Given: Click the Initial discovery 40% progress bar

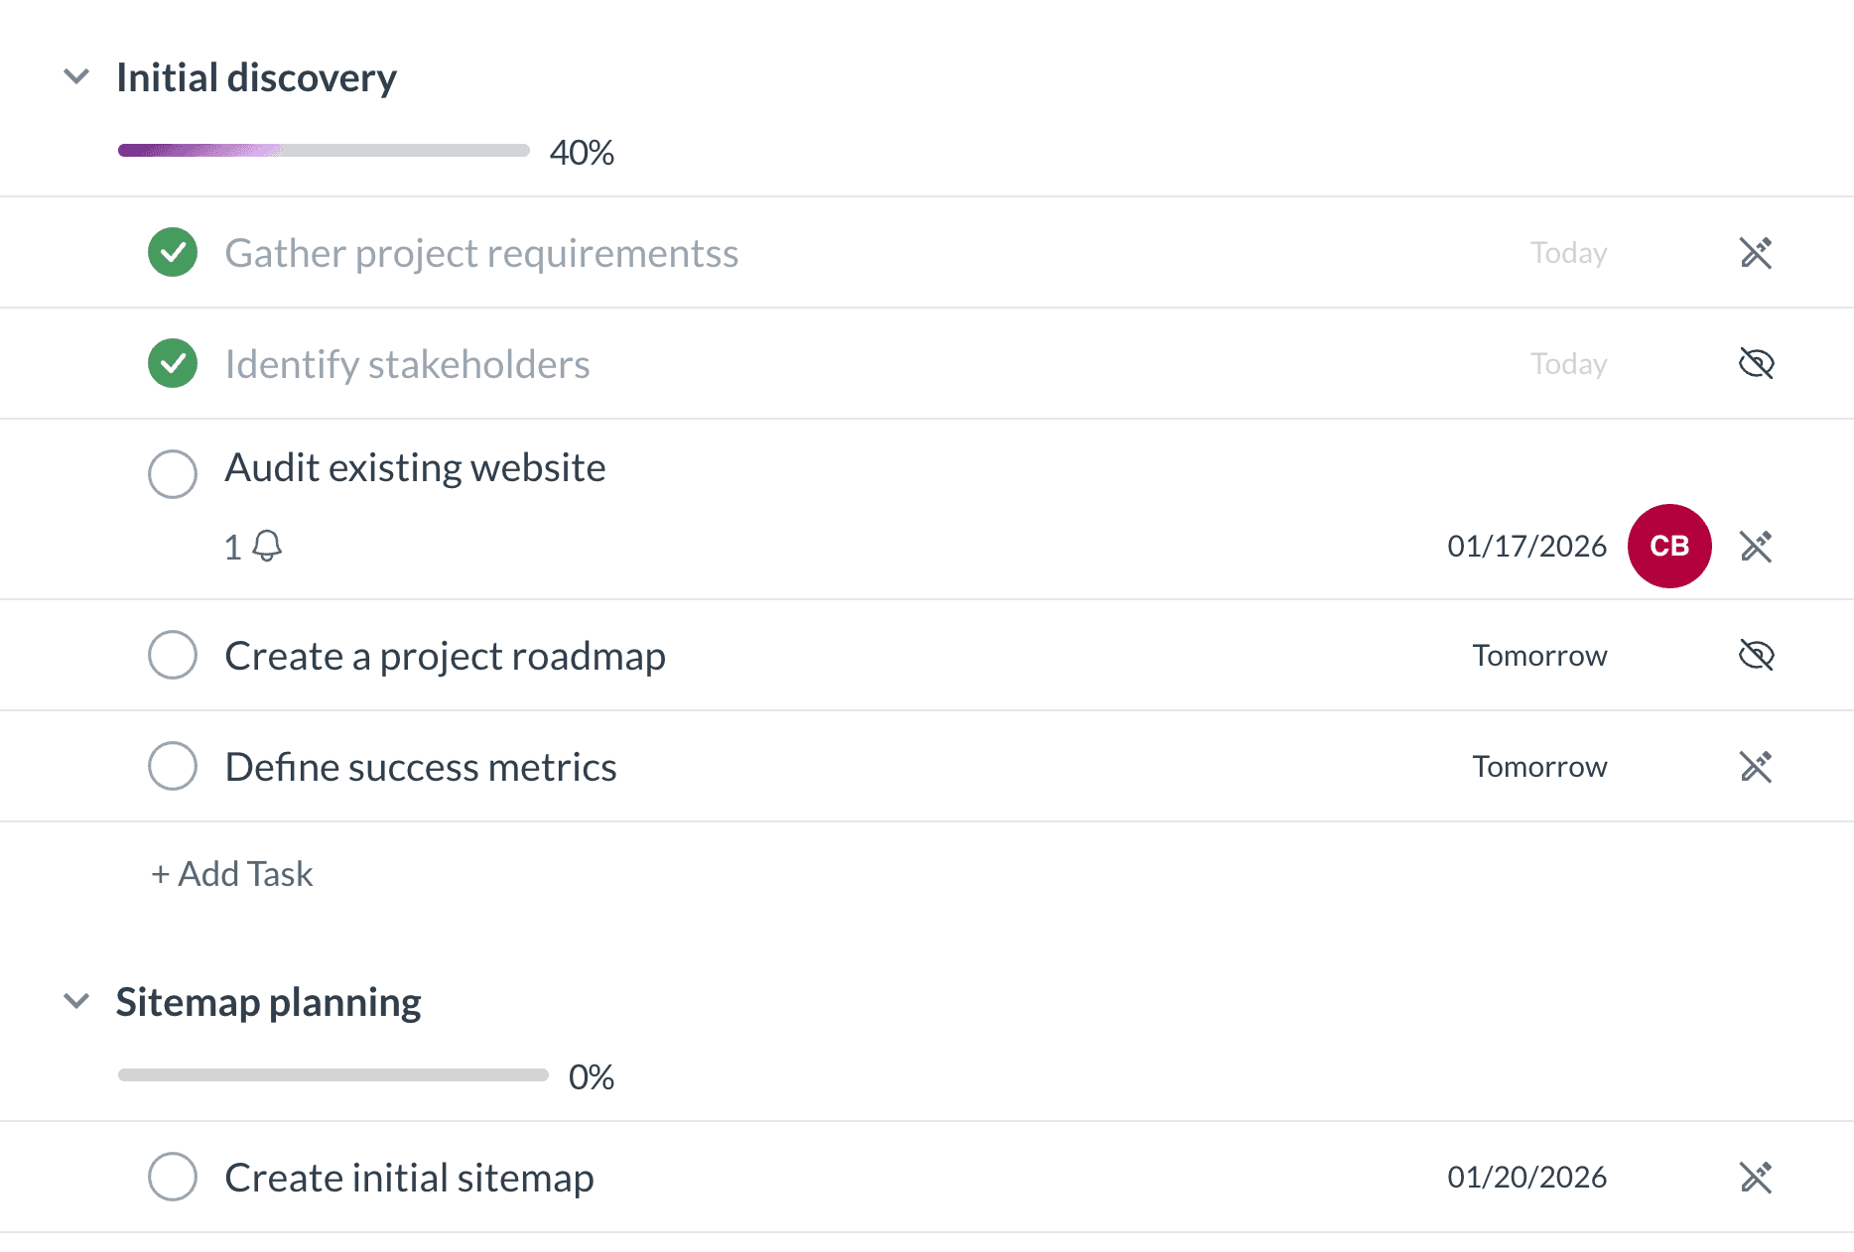Looking at the screenshot, I should 324,151.
